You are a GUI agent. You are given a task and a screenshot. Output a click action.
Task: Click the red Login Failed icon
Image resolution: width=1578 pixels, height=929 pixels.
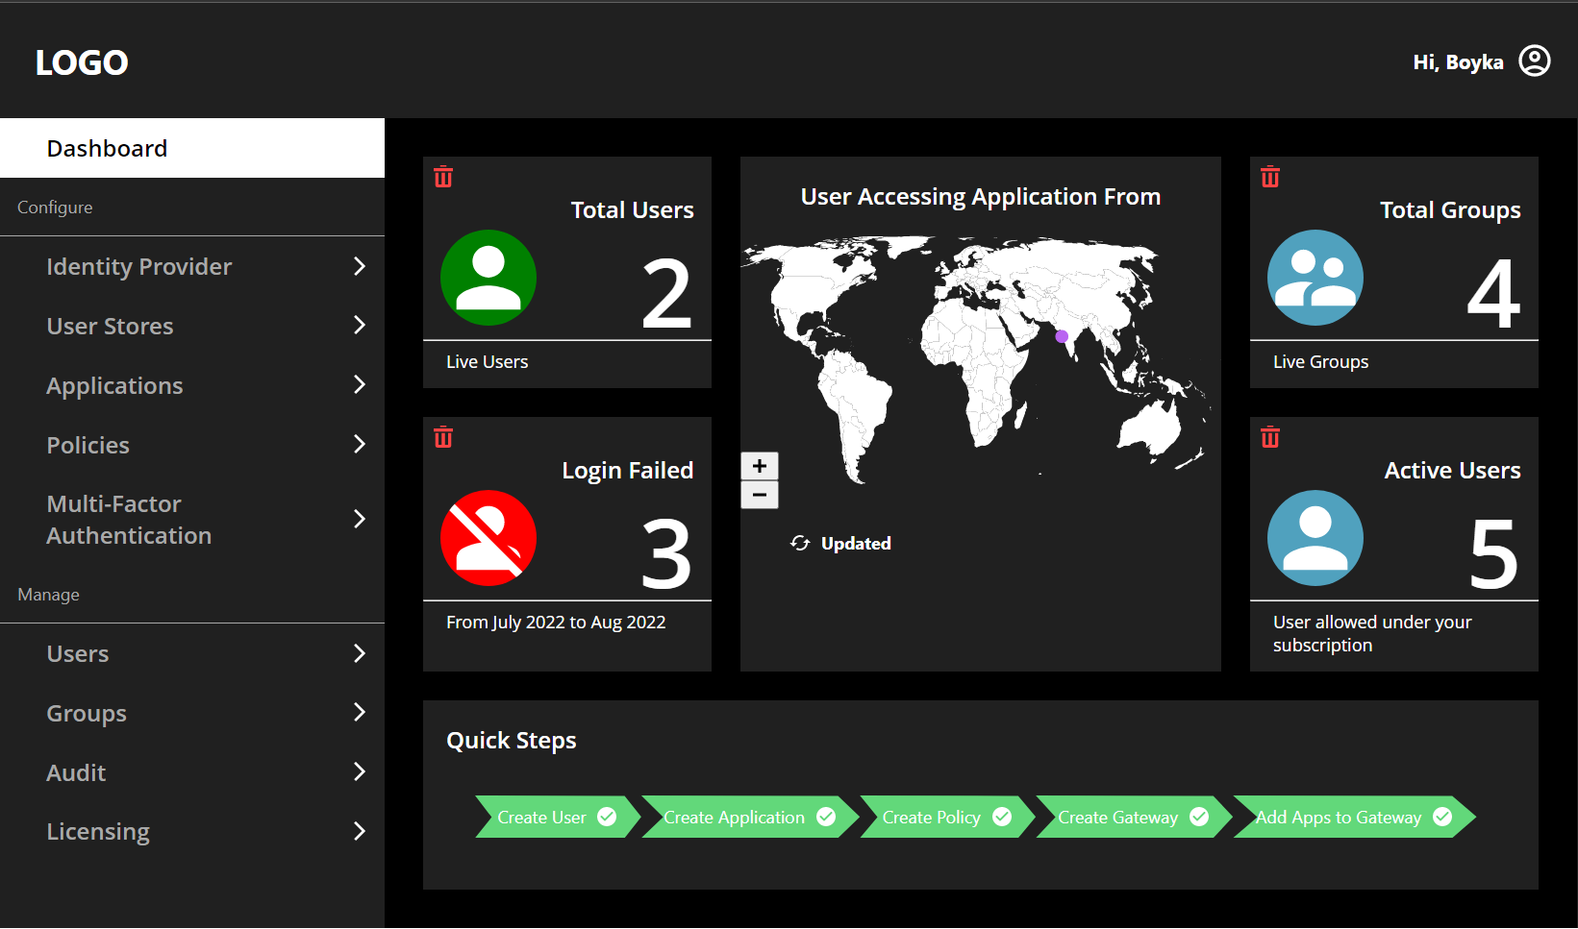click(x=488, y=538)
